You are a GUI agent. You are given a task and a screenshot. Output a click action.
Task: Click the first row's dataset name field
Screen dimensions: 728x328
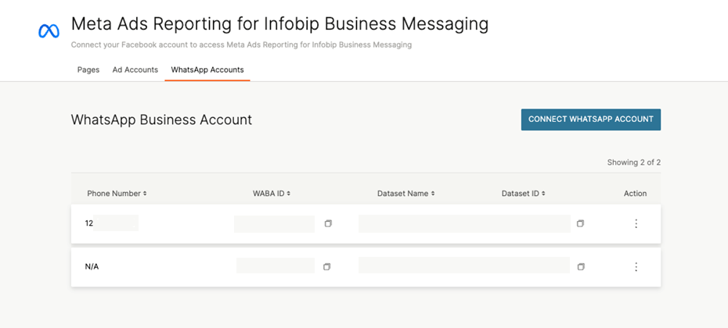463,224
